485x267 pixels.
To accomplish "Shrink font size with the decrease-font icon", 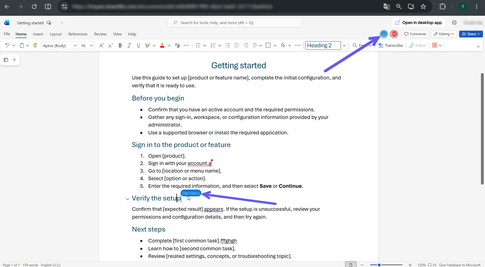I will [111, 45].
